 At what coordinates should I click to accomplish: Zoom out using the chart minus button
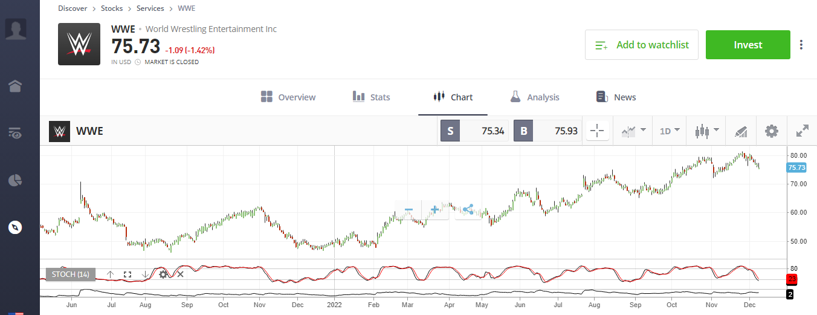408,210
